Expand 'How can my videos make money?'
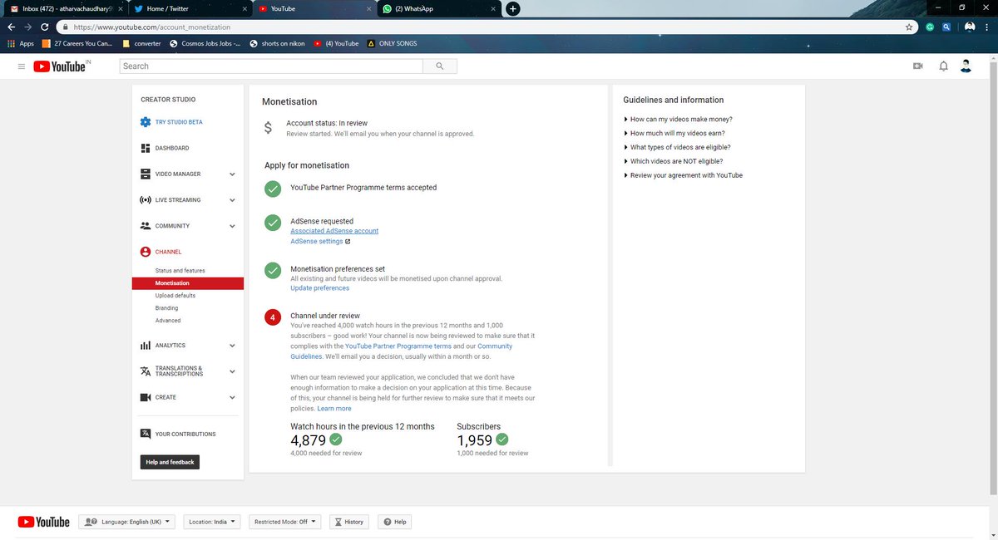The width and height of the screenshot is (998, 540). click(x=678, y=119)
